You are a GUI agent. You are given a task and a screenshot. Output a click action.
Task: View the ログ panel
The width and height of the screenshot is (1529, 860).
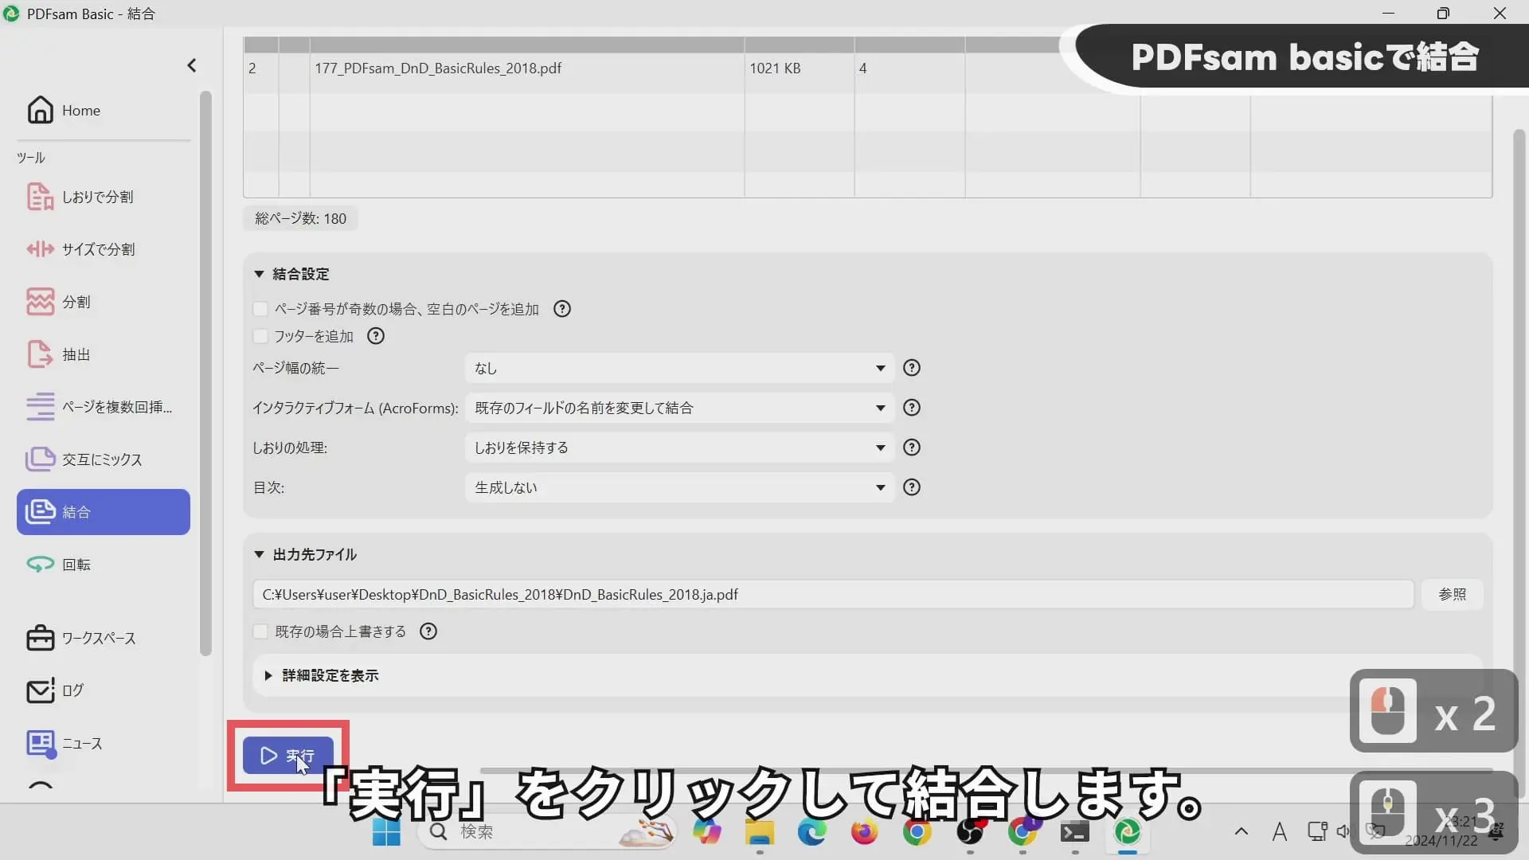71,690
